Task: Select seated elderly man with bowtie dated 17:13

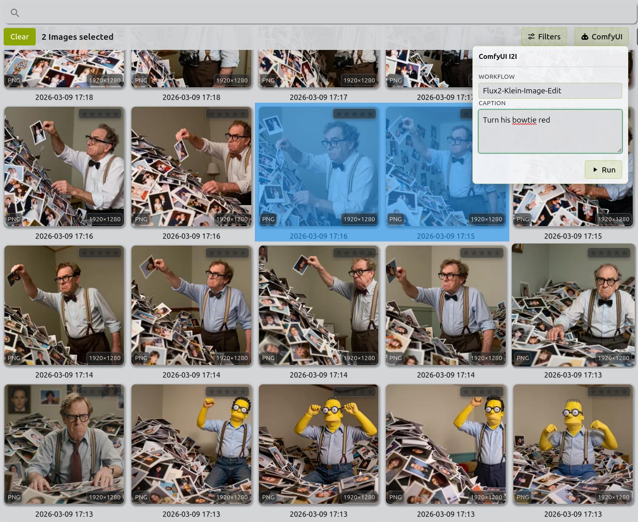Action: point(573,305)
